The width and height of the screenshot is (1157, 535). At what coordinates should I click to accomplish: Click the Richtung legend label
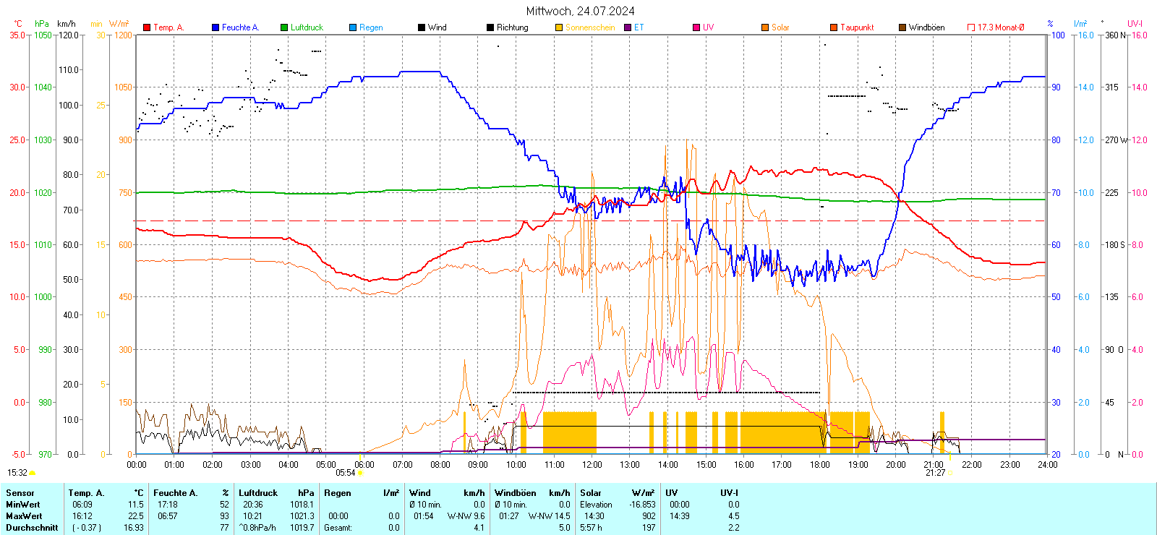(512, 27)
